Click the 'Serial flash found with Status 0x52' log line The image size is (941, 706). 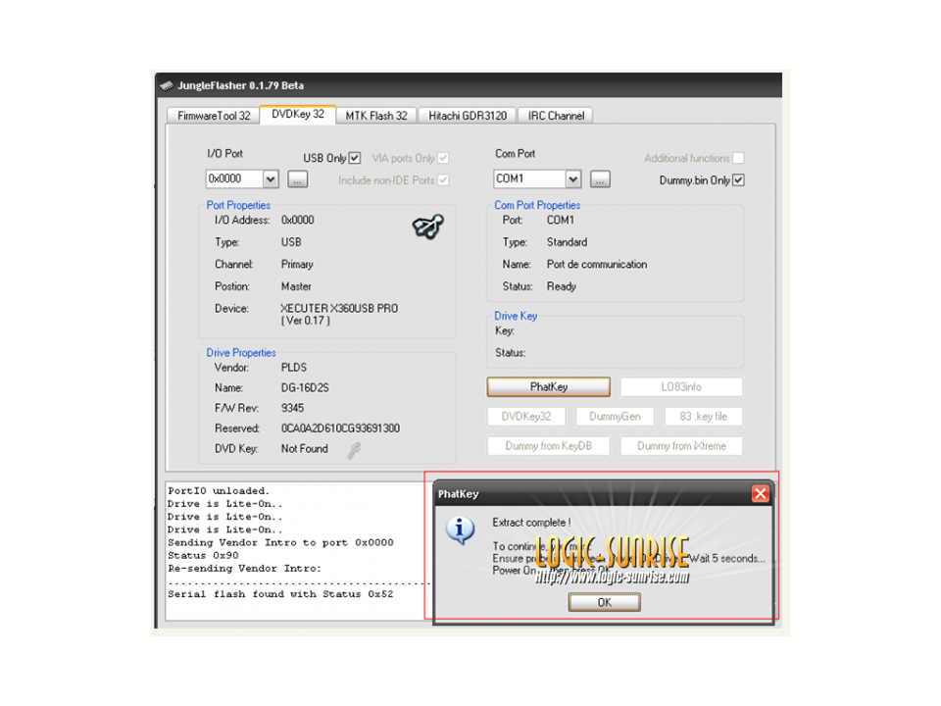[x=280, y=594]
